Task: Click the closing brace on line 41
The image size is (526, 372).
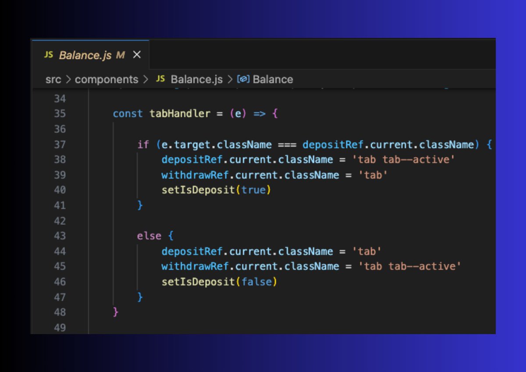Action: point(140,205)
